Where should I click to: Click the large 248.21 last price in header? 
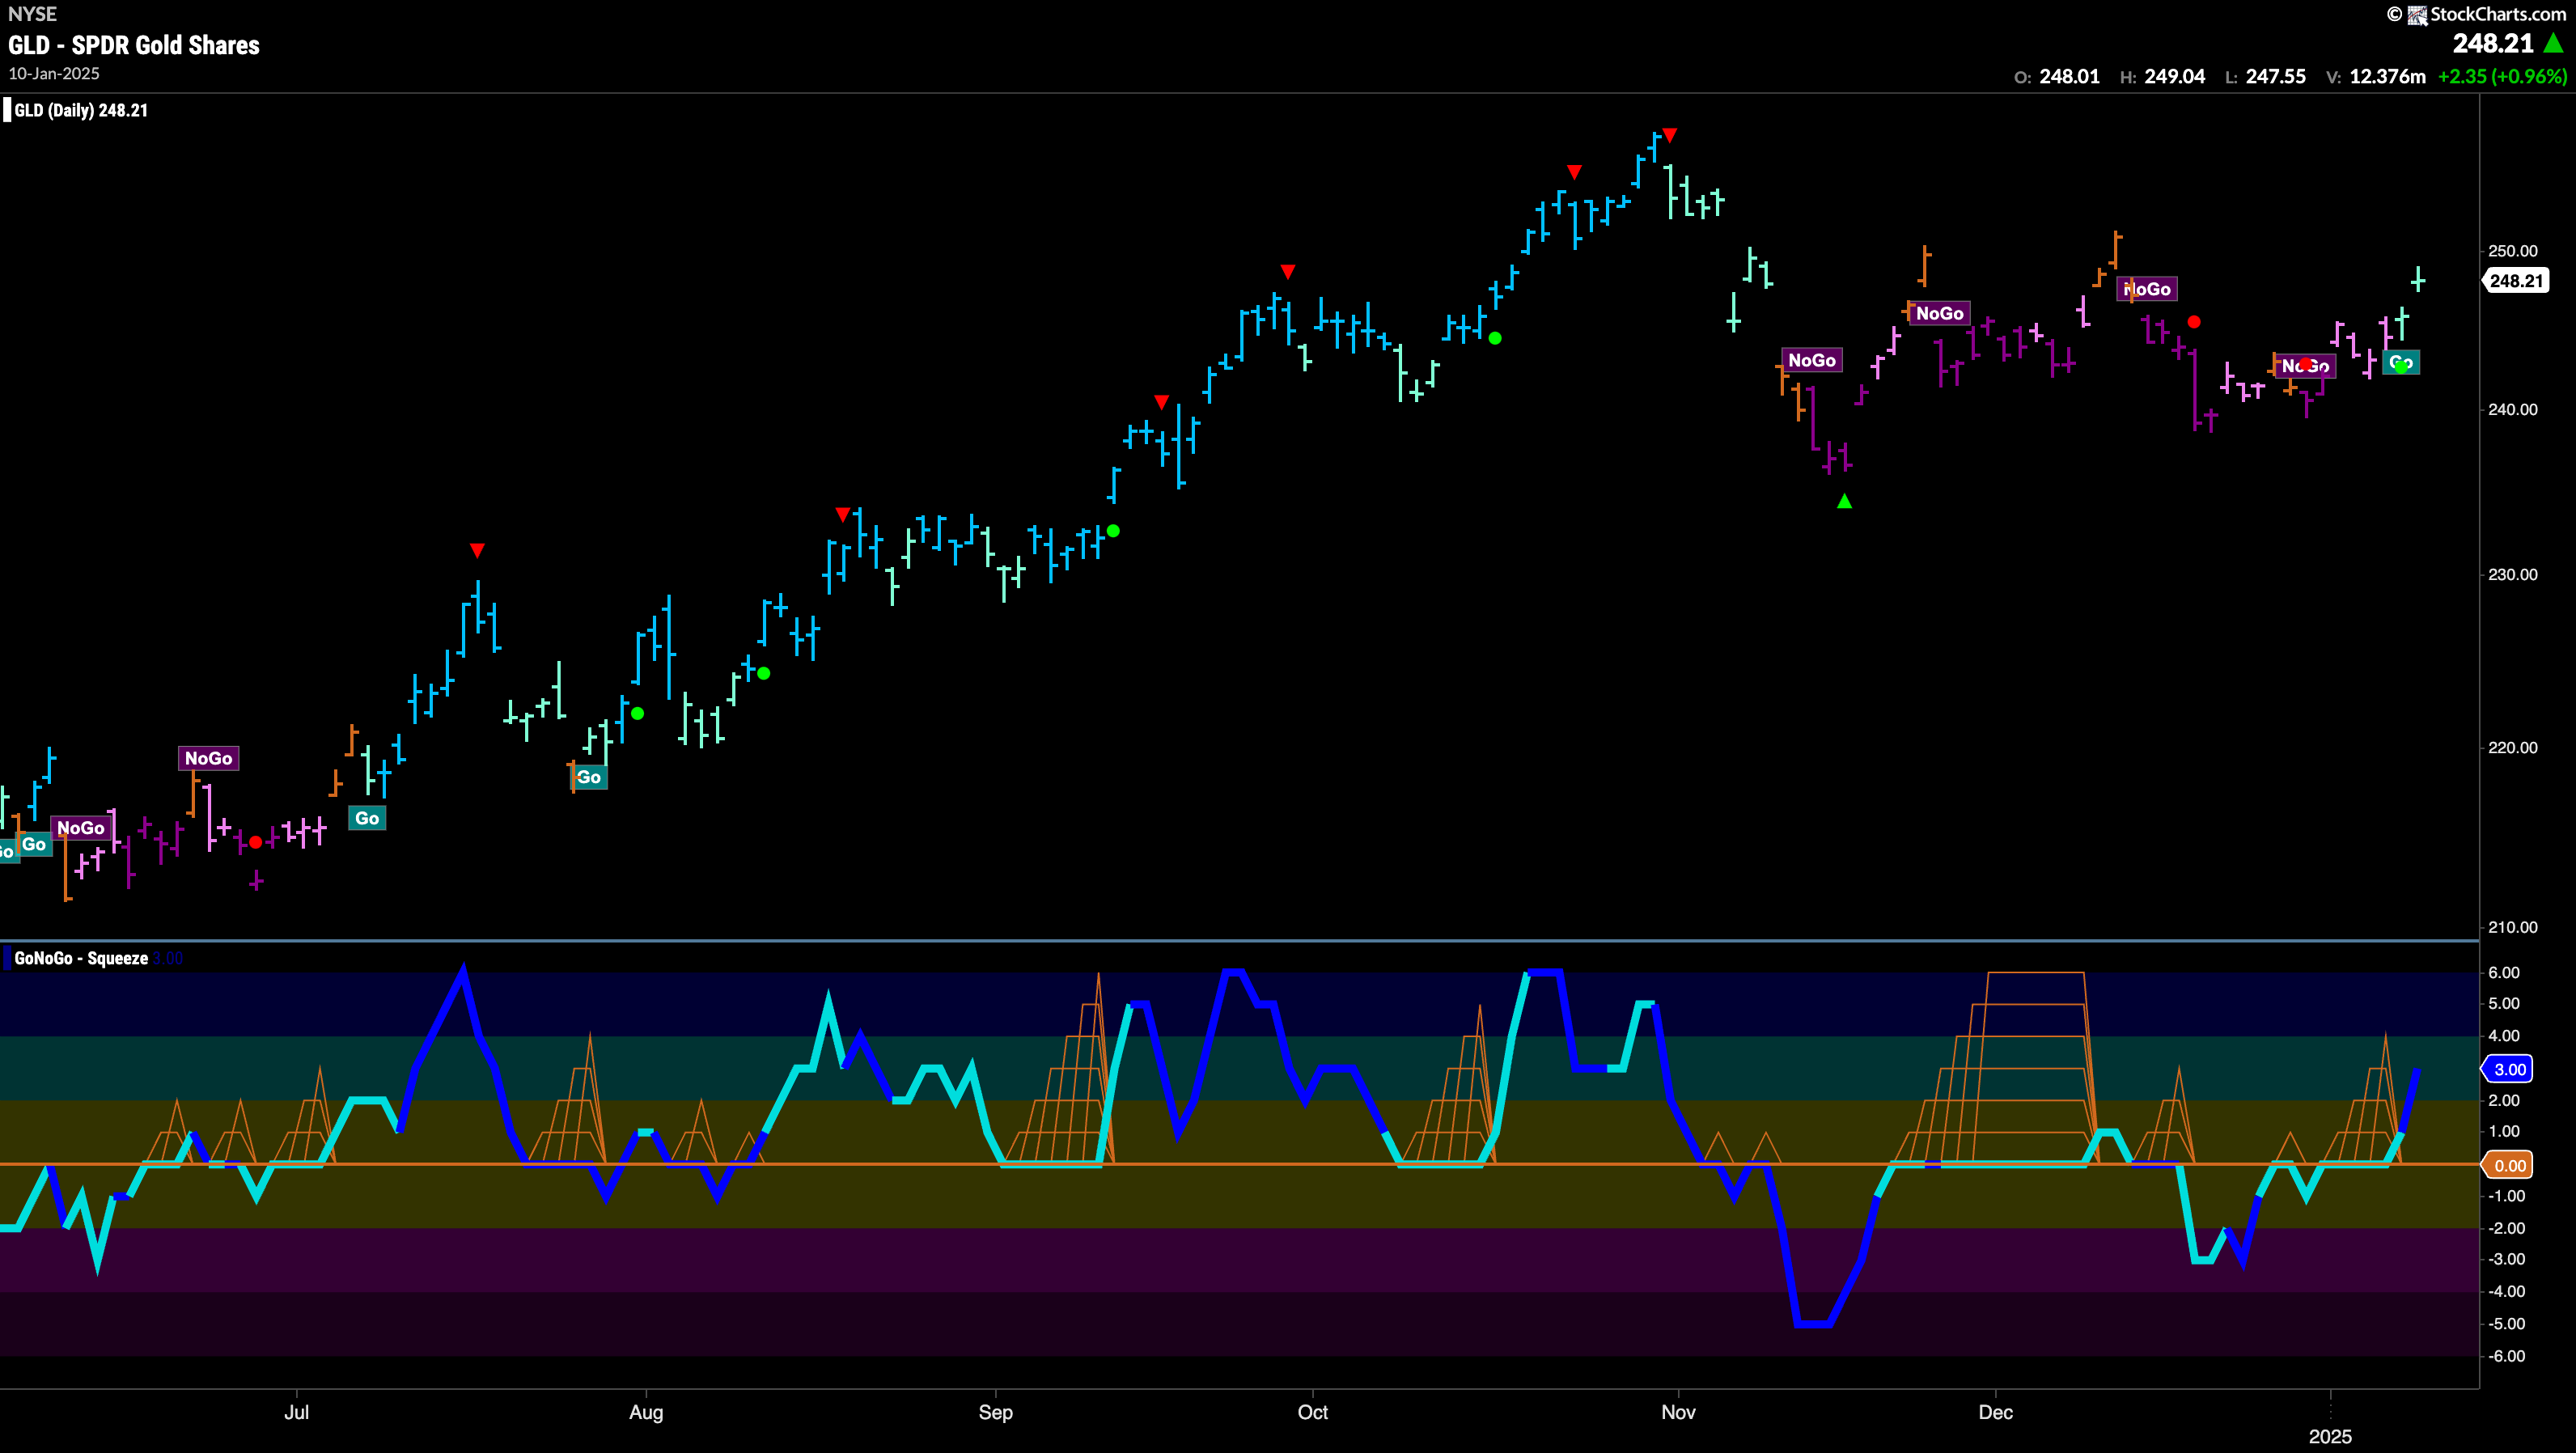tap(2493, 43)
